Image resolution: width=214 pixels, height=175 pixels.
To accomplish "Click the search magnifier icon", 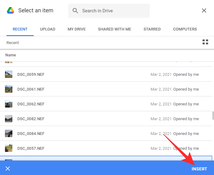I will click(x=75, y=11).
